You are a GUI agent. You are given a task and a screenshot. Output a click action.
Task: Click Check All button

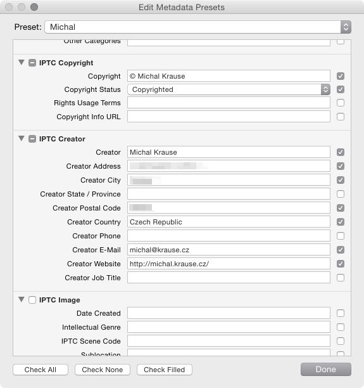[41, 370]
